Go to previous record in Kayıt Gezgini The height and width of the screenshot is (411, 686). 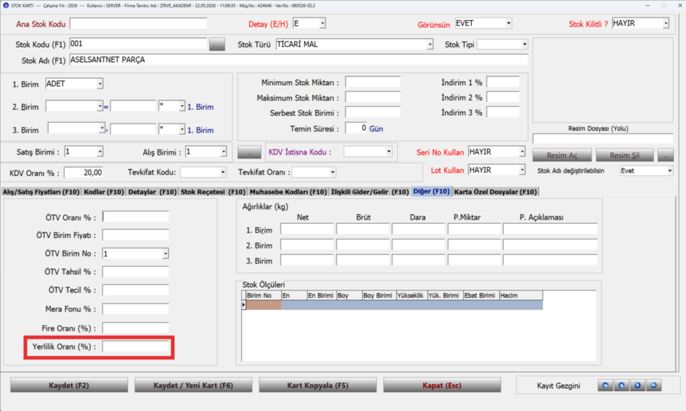coord(622,385)
